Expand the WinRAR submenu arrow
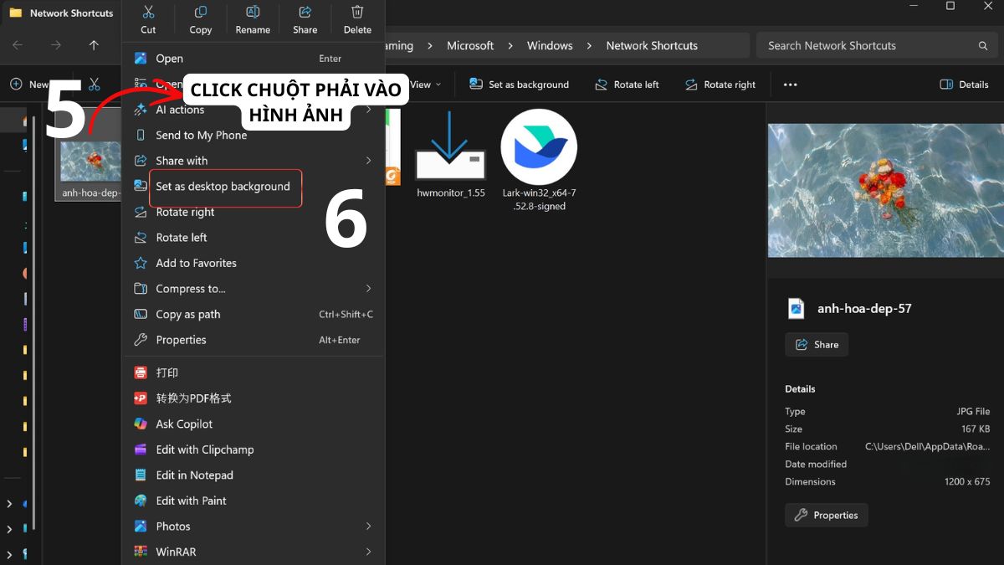 pos(368,552)
